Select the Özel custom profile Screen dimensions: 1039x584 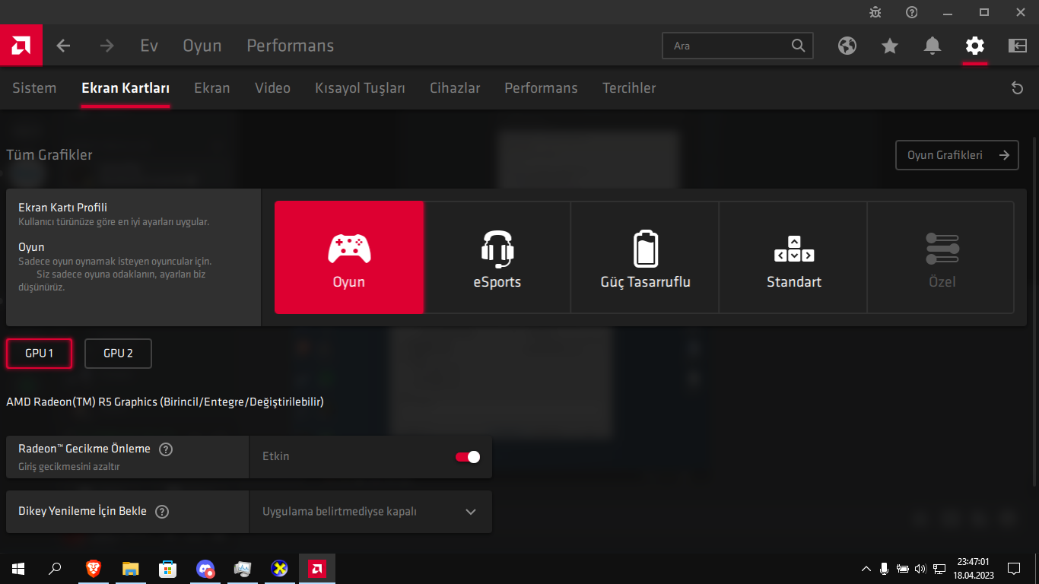coord(942,258)
